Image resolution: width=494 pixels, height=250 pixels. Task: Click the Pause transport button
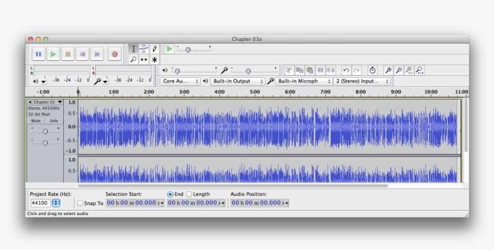pyautogui.click(x=39, y=54)
